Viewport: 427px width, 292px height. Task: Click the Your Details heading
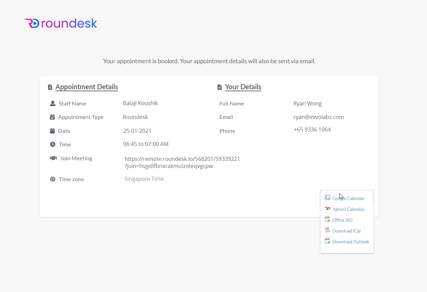[x=243, y=87]
